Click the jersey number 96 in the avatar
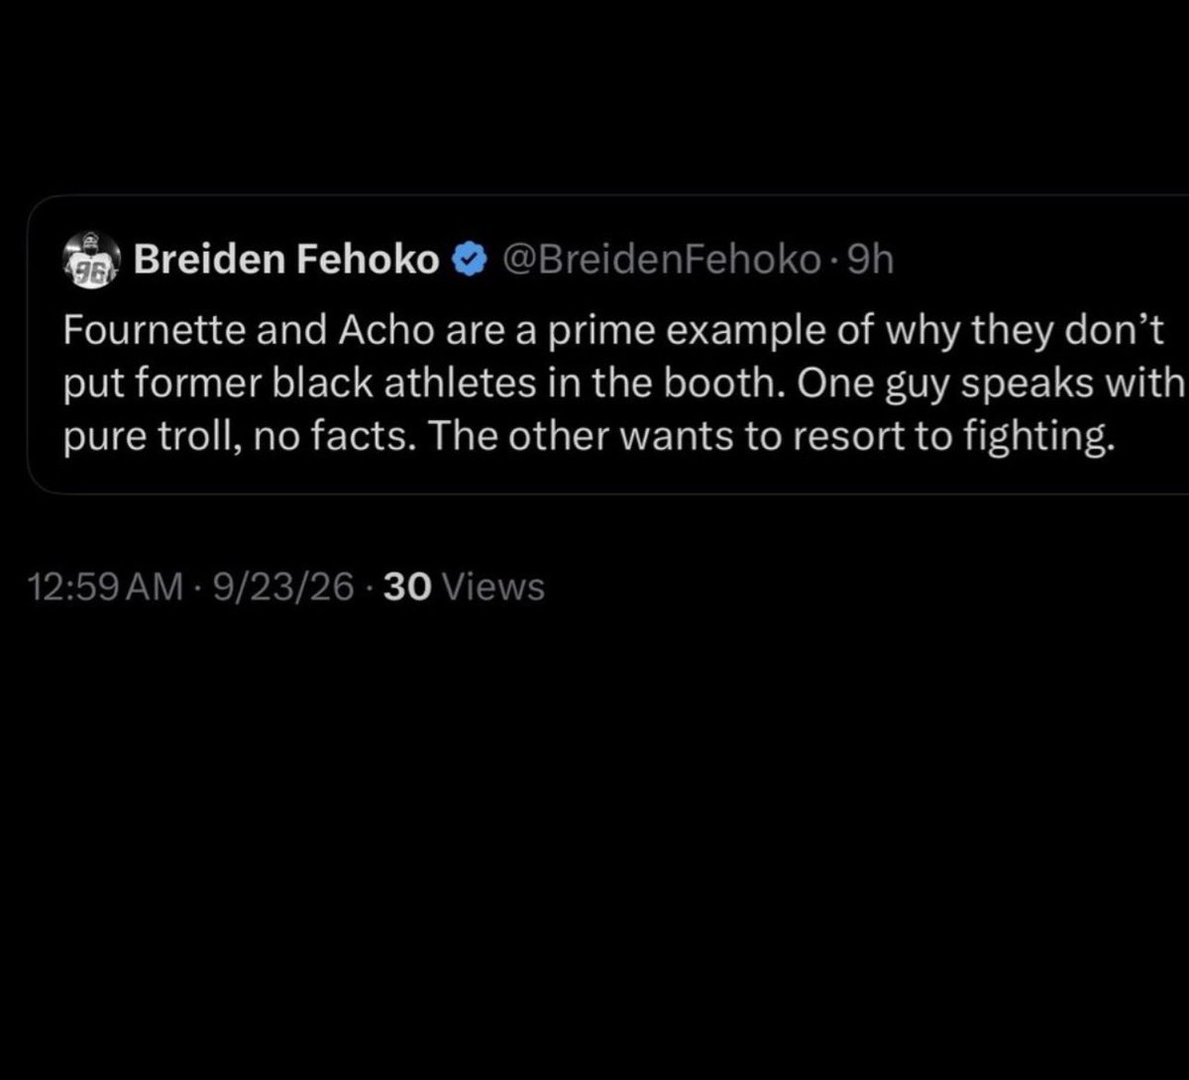This screenshot has height=1080, width=1189. (78, 276)
